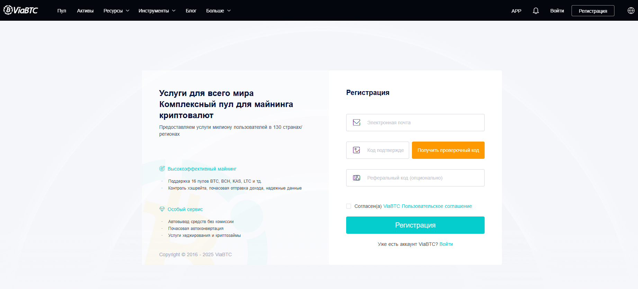
Task: Select the Высокоэффективный майнинг heading
Action: [x=202, y=169]
